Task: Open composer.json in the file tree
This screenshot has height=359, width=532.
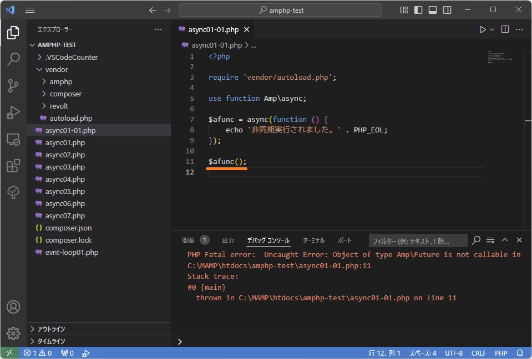Action: (x=99, y=228)
